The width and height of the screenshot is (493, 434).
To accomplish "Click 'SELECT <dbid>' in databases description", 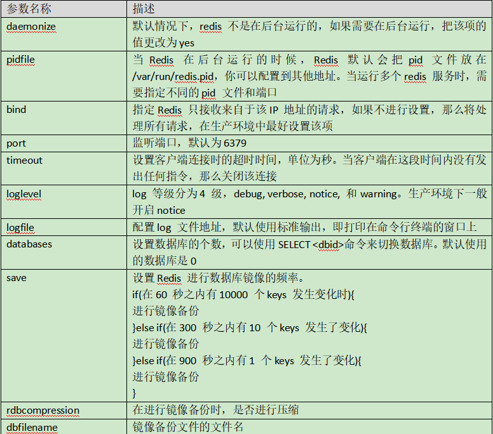I will pos(311,244).
